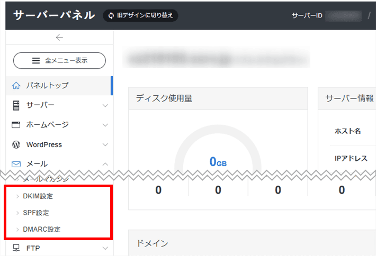Click the back arrow to collapse sidebar

(59, 38)
